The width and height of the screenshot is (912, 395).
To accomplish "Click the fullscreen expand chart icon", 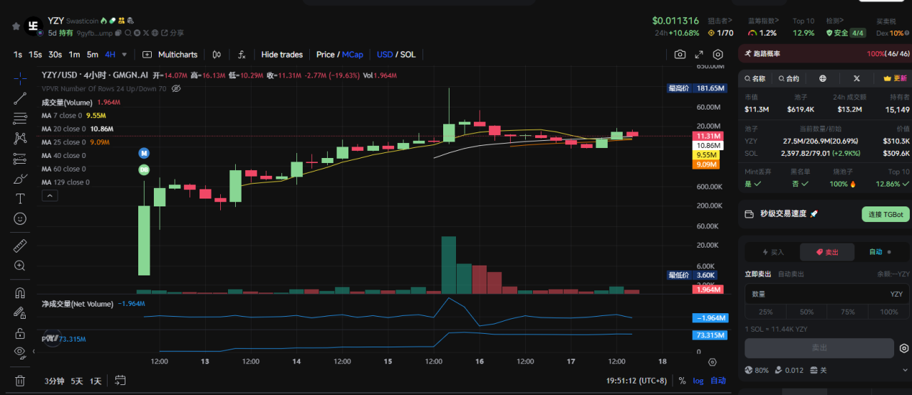I will 699,55.
